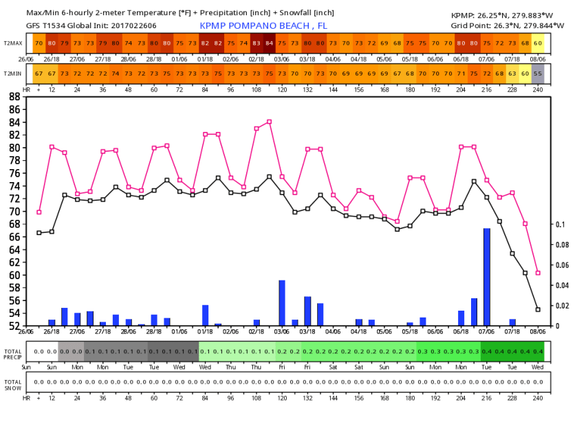Click the T2MIN row label

(12, 73)
